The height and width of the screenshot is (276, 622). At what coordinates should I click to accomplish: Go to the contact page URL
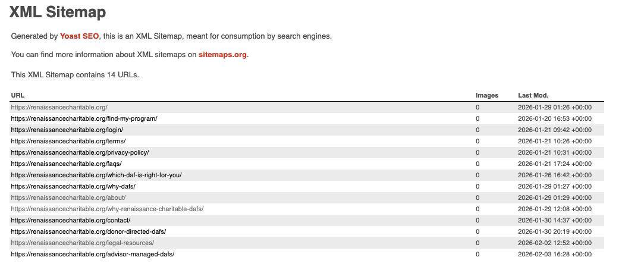pyautogui.click(x=71, y=220)
